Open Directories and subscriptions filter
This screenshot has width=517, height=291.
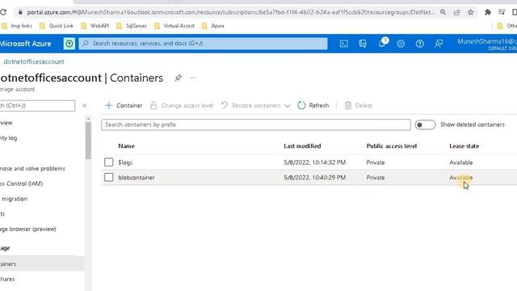pyautogui.click(x=363, y=44)
